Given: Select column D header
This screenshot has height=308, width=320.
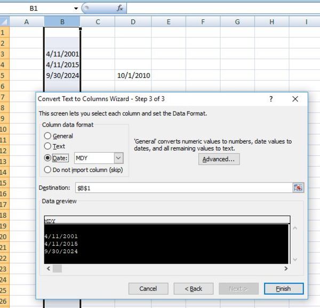Looking at the screenshot, I should pyautogui.click(x=133, y=22).
